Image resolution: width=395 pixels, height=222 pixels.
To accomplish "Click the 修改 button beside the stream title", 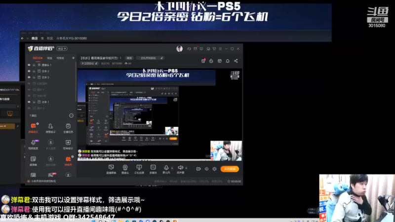I will (x=129, y=58).
